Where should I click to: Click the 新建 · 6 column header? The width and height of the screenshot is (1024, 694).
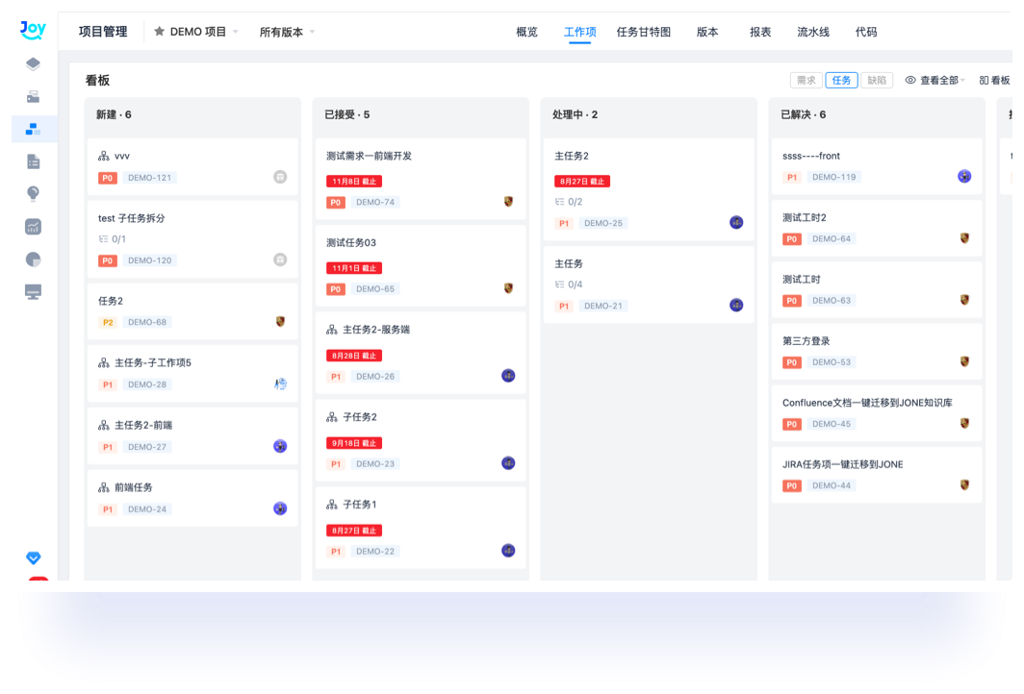[x=114, y=114]
